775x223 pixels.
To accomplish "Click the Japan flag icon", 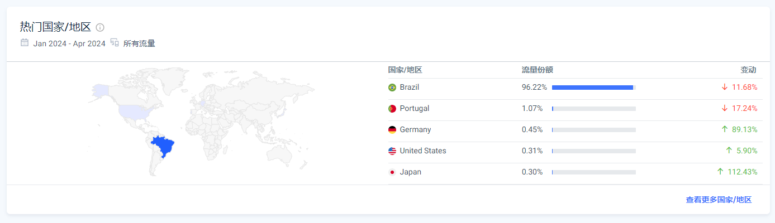I will coord(392,172).
